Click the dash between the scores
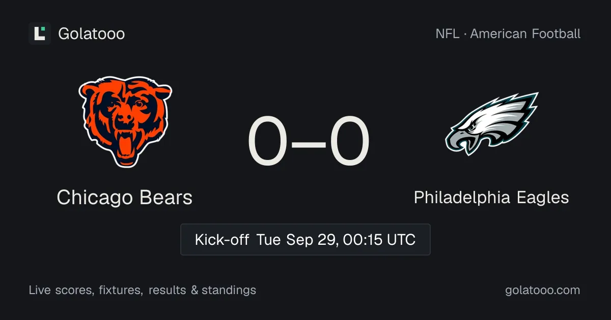611x320 pixels. pyautogui.click(x=309, y=143)
